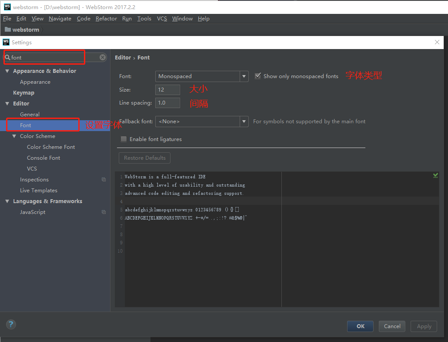The height and width of the screenshot is (342, 448).
Task: Collapse the Appearance & Behavior section
Action: 7,71
